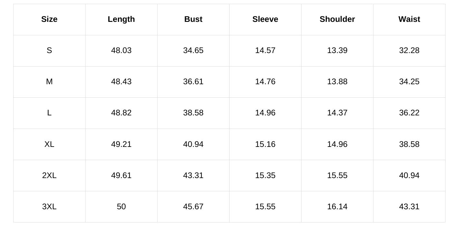Click the L sleeve value 14.96
This screenshot has width=451, height=225.
[x=265, y=113]
